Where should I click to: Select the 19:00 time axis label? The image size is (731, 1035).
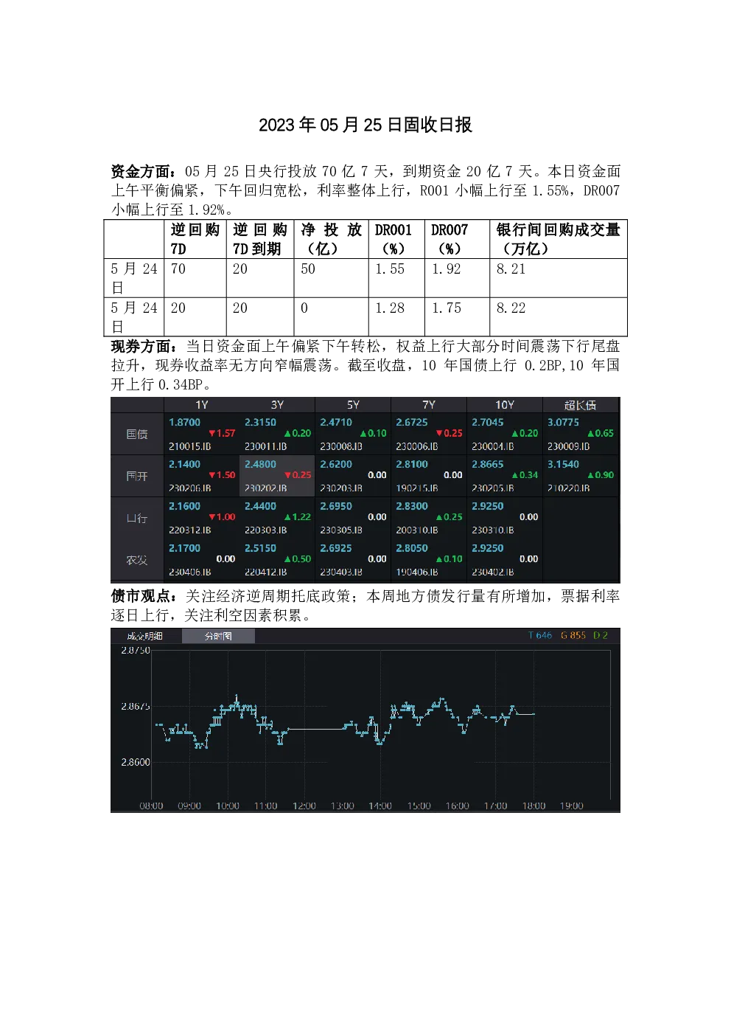click(x=572, y=806)
